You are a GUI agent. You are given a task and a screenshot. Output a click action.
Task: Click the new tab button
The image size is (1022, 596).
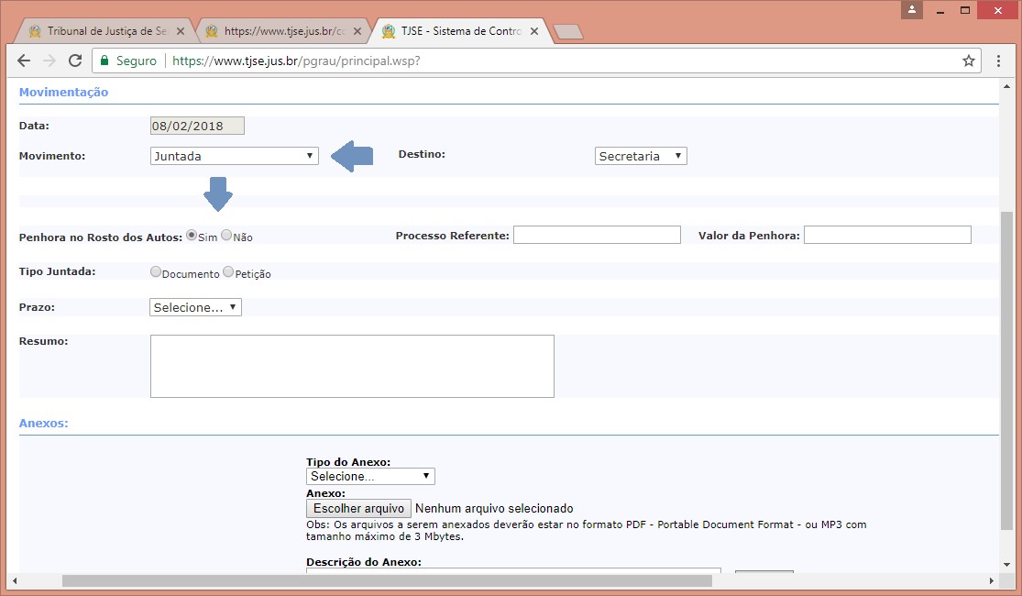tap(568, 32)
